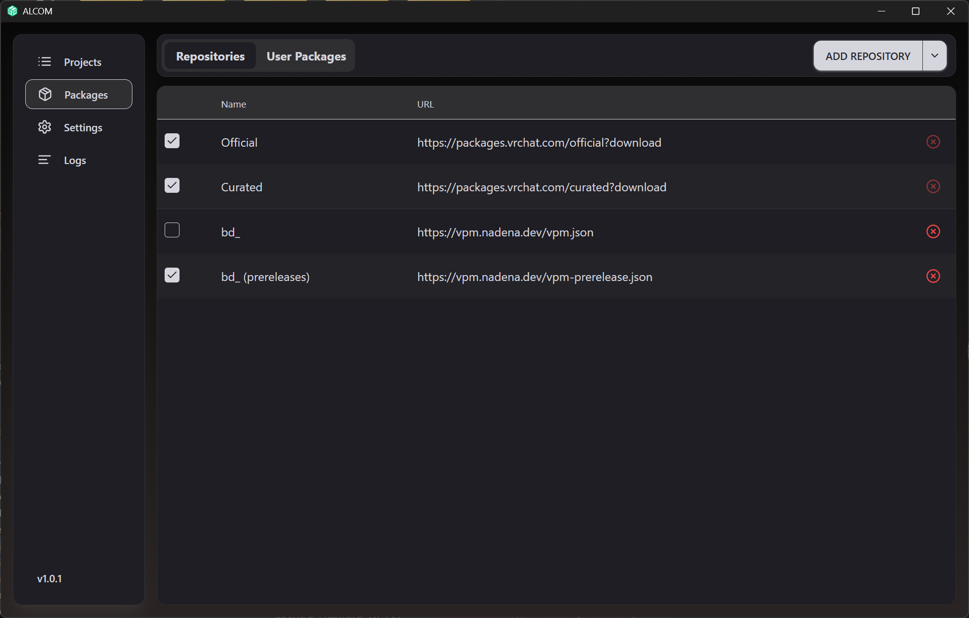Click the v1.0.1 version label

pos(50,578)
